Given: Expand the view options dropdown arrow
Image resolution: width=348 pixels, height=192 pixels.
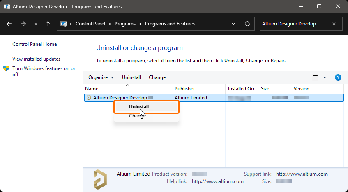Looking at the screenshot, I should pos(325,77).
